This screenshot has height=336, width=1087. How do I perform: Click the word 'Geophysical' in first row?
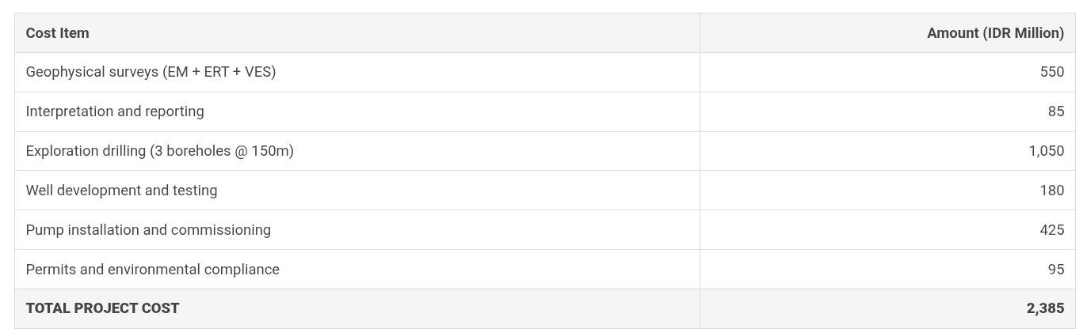[64, 72]
